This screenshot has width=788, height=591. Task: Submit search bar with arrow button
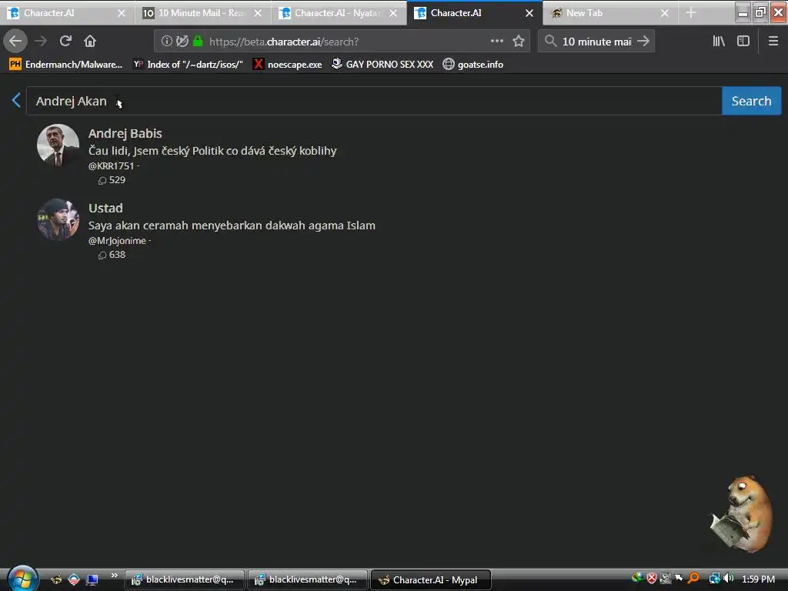643,42
